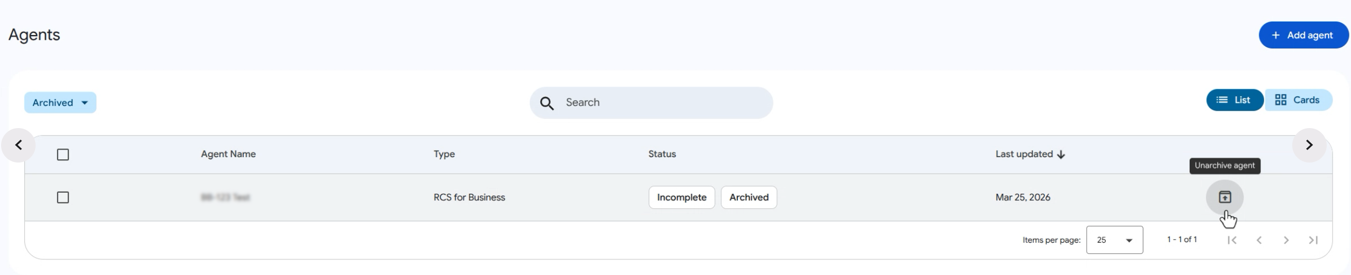Image resolution: width=1351 pixels, height=275 pixels.
Task: Go to next page of results
Action: coord(1286,240)
